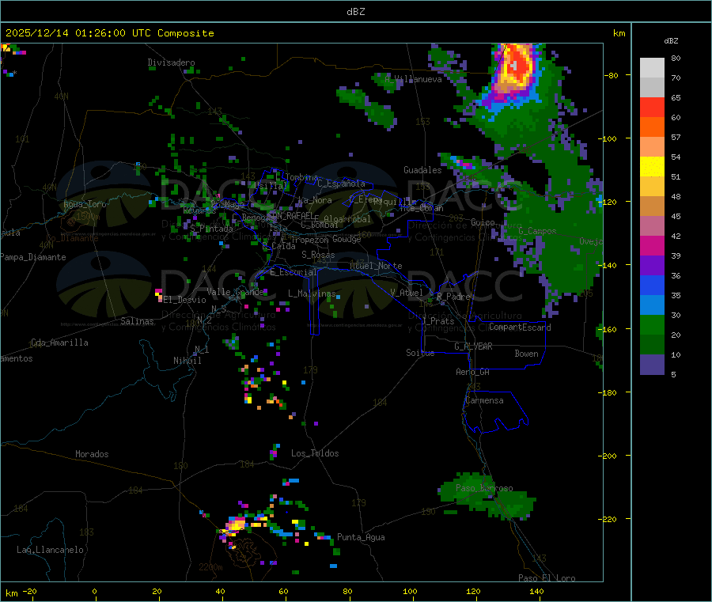
Task: Click the Soitue location label
Action: pyautogui.click(x=420, y=353)
